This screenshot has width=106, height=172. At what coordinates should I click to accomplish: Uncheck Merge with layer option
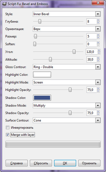pos(7,135)
